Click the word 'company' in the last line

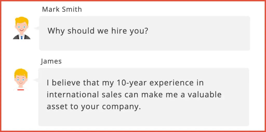point(122,107)
